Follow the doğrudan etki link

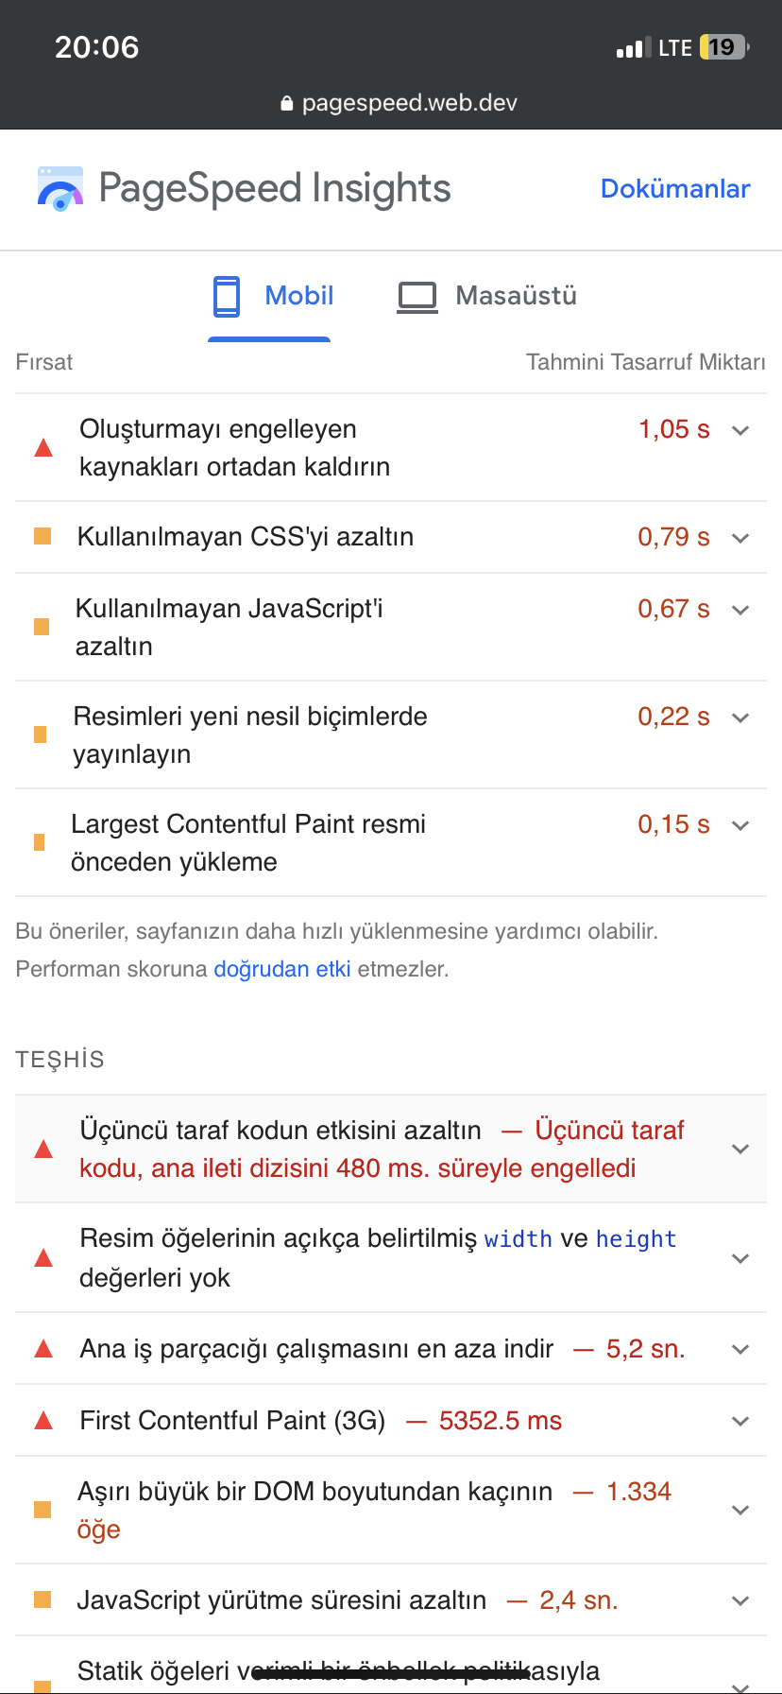[282, 969]
